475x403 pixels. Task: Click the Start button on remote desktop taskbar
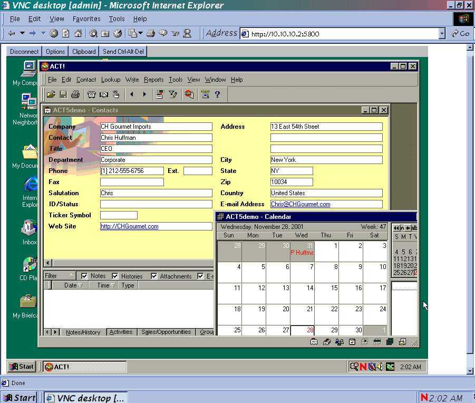pos(22,367)
